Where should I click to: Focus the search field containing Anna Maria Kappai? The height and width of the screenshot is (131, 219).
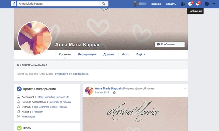click(x=58, y=4)
